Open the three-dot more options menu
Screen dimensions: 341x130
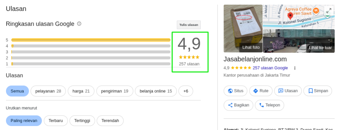coord(295,68)
